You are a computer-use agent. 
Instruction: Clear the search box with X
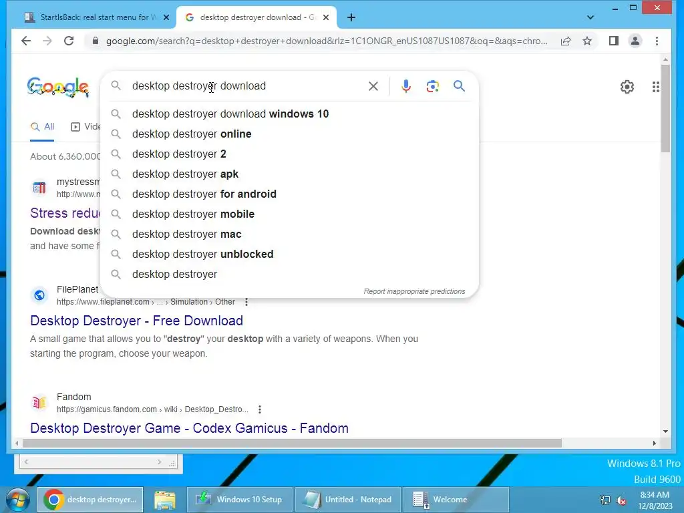pyautogui.click(x=373, y=86)
